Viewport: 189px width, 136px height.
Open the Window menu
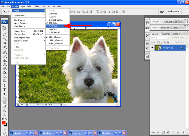click(51, 7)
